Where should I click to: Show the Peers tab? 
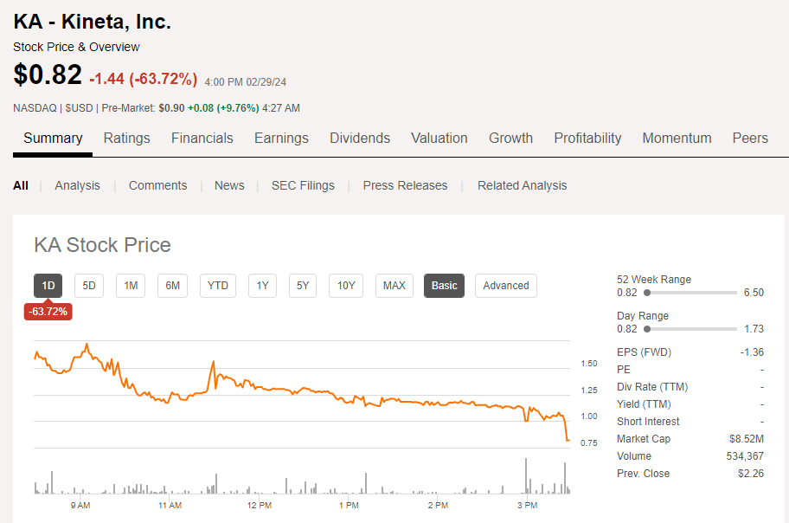750,138
